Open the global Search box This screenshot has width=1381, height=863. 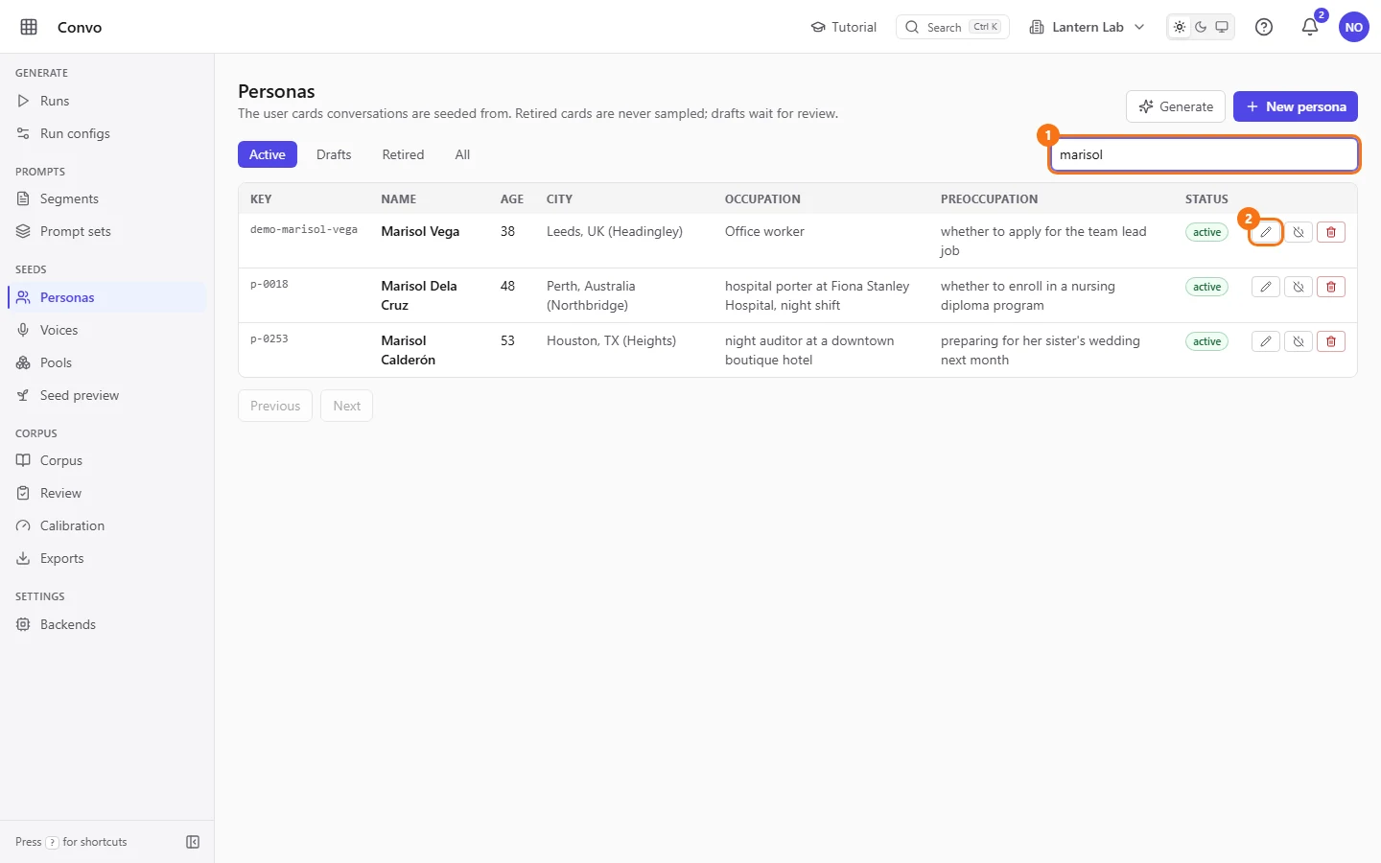[952, 27]
